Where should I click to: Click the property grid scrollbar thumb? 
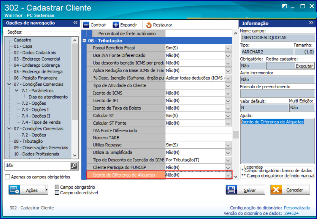[236, 135]
